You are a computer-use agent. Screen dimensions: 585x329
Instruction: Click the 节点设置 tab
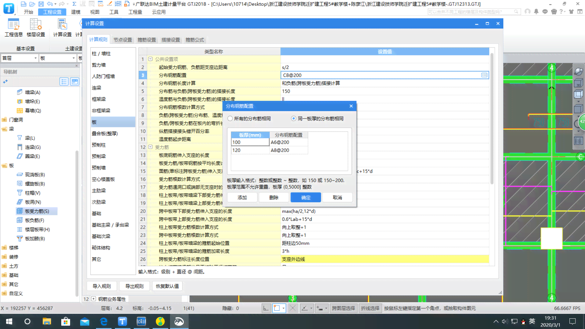pos(122,39)
